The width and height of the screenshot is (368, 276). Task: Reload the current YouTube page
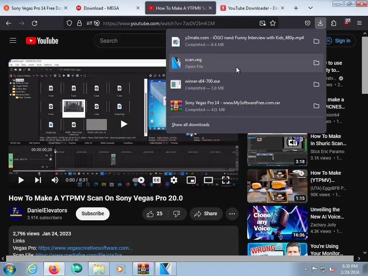pos(34,23)
